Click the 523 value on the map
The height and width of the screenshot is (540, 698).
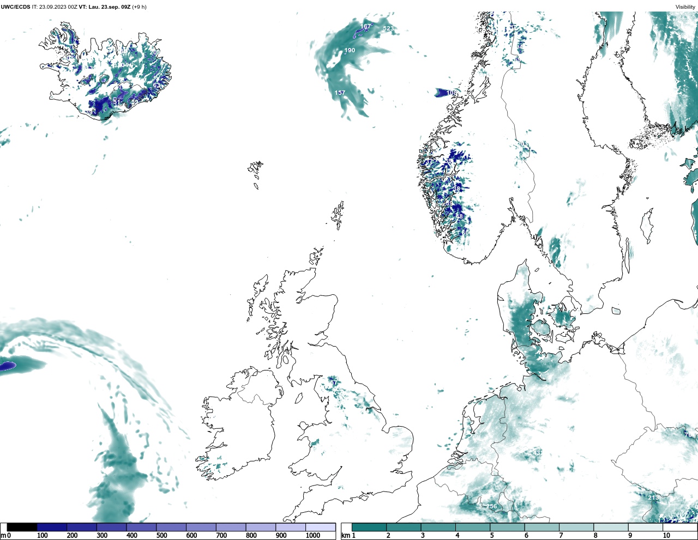[388, 28]
